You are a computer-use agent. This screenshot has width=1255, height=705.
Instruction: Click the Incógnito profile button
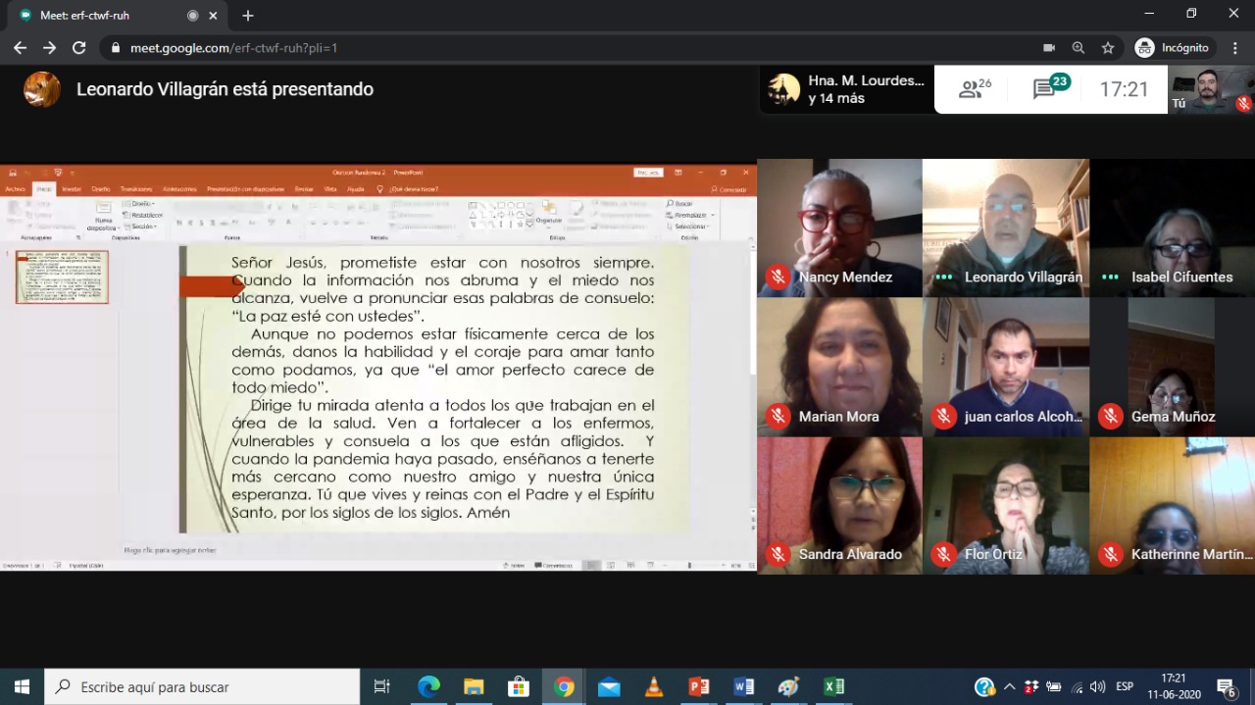pos(1174,47)
